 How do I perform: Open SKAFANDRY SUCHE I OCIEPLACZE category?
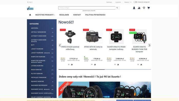coord(41,93)
